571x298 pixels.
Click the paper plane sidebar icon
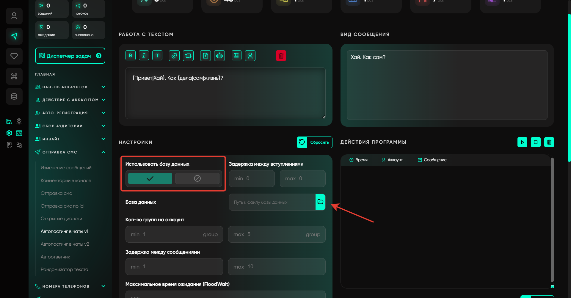coord(14,36)
